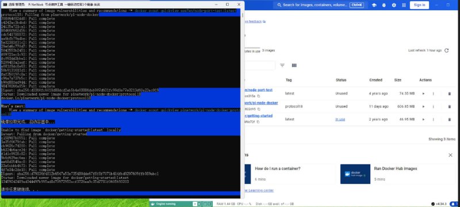
Task: Close the walkthroughs panel
Action: pos(450,155)
